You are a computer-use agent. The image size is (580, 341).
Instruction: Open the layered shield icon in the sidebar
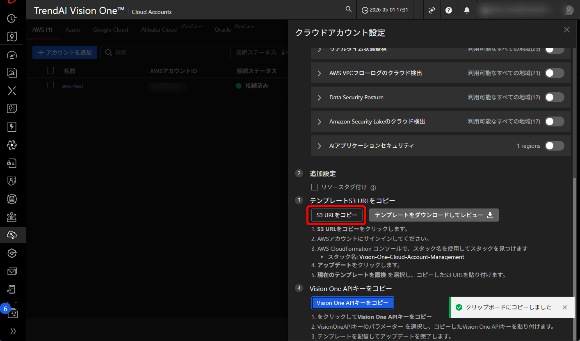[x=12, y=253]
